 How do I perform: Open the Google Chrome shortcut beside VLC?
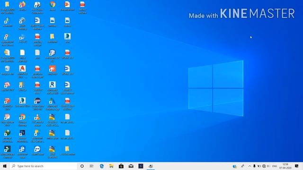22,120
